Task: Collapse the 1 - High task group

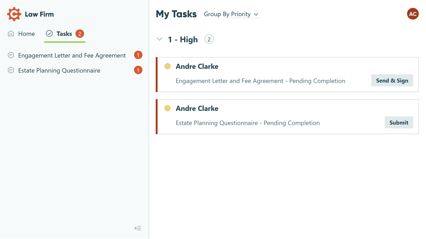Action: (159, 39)
